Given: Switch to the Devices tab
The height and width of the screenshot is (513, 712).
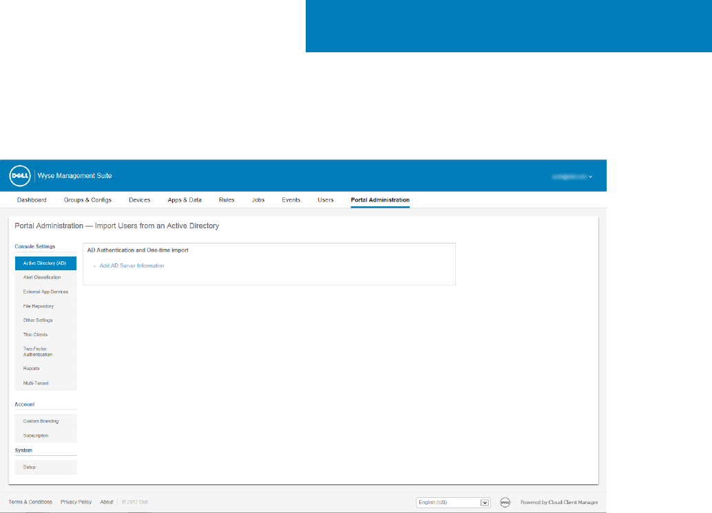Looking at the screenshot, I should tap(139, 200).
